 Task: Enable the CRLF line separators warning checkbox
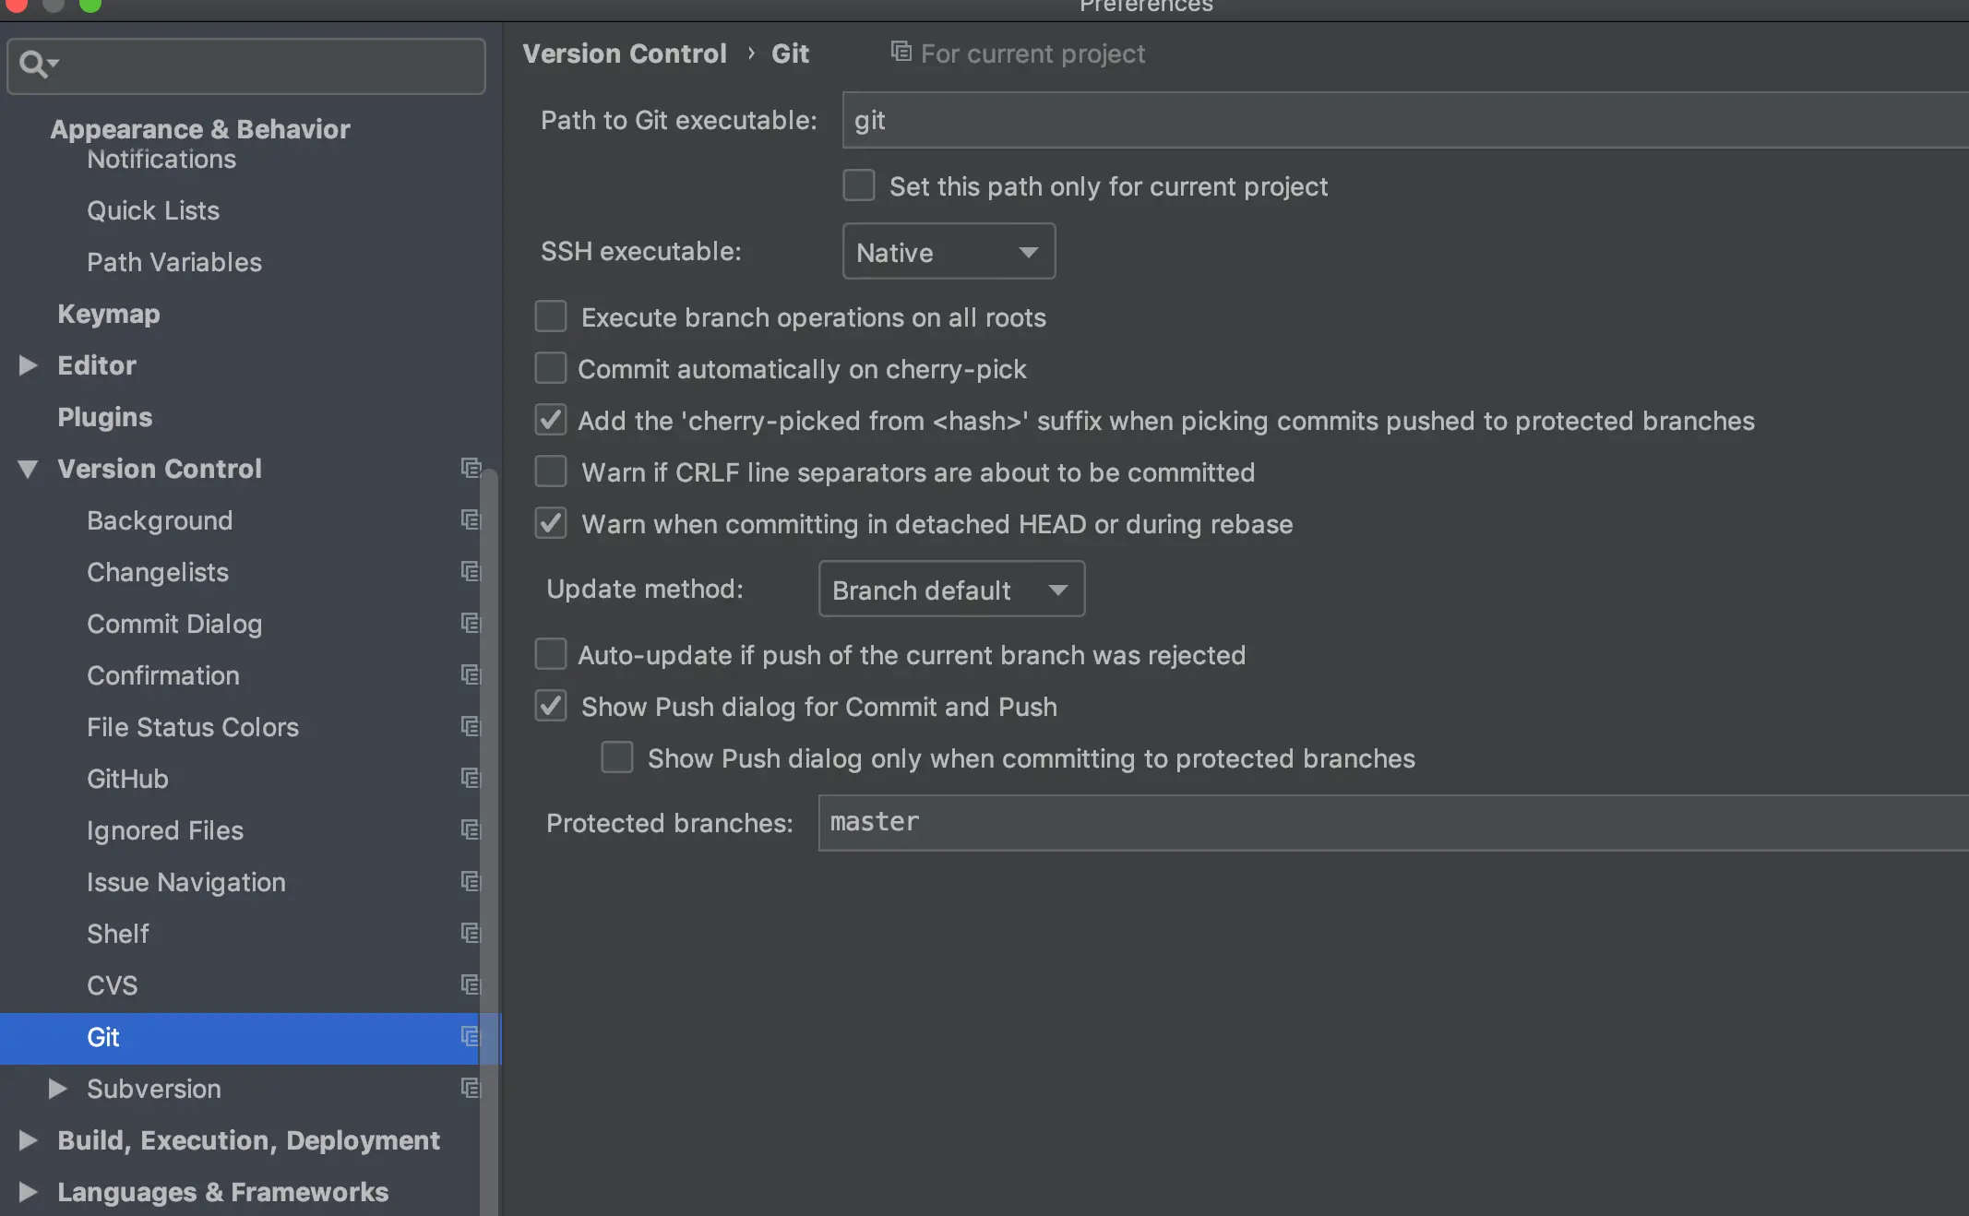click(551, 471)
